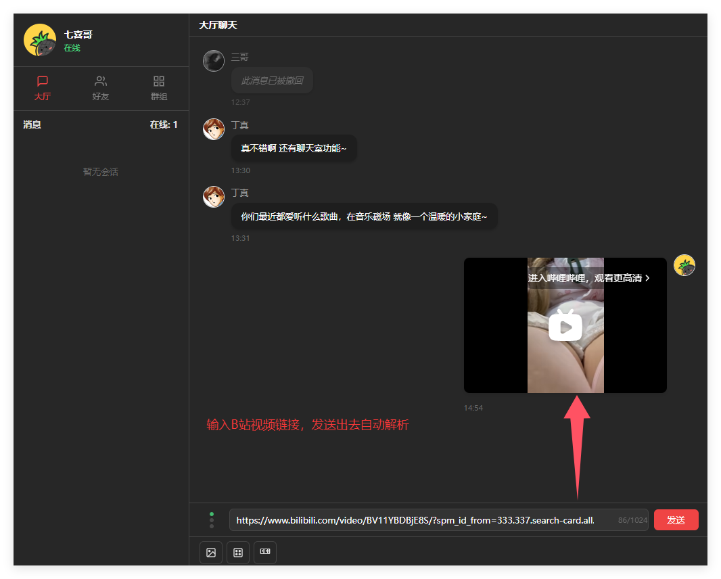Open the 群组 groups tab
721x579 pixels.
[159, 88]
